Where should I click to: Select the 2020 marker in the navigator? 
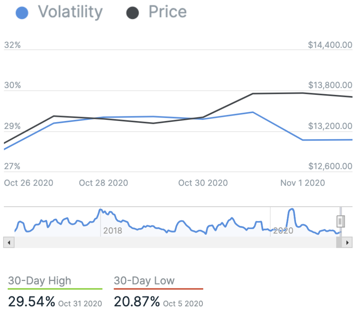(283, 231)
